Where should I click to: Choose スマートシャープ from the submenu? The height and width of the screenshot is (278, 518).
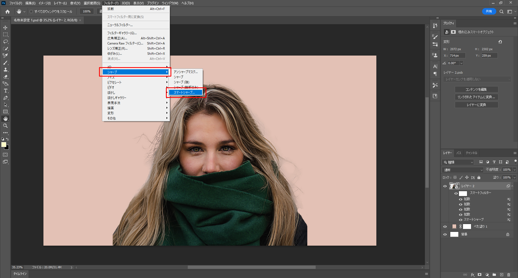(x=185, y=92)
